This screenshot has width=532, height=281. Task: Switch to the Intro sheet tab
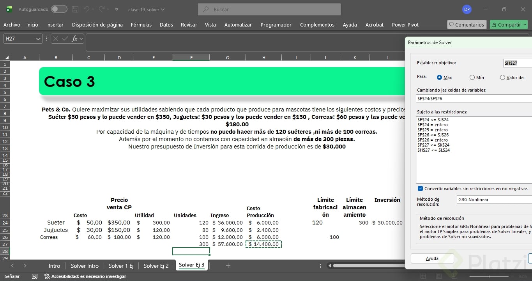[55, 266]
